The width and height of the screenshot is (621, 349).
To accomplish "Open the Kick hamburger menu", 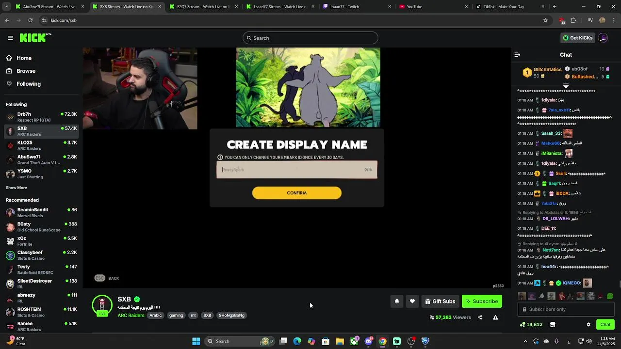I will pyautogui.click(x=10, y=38).
